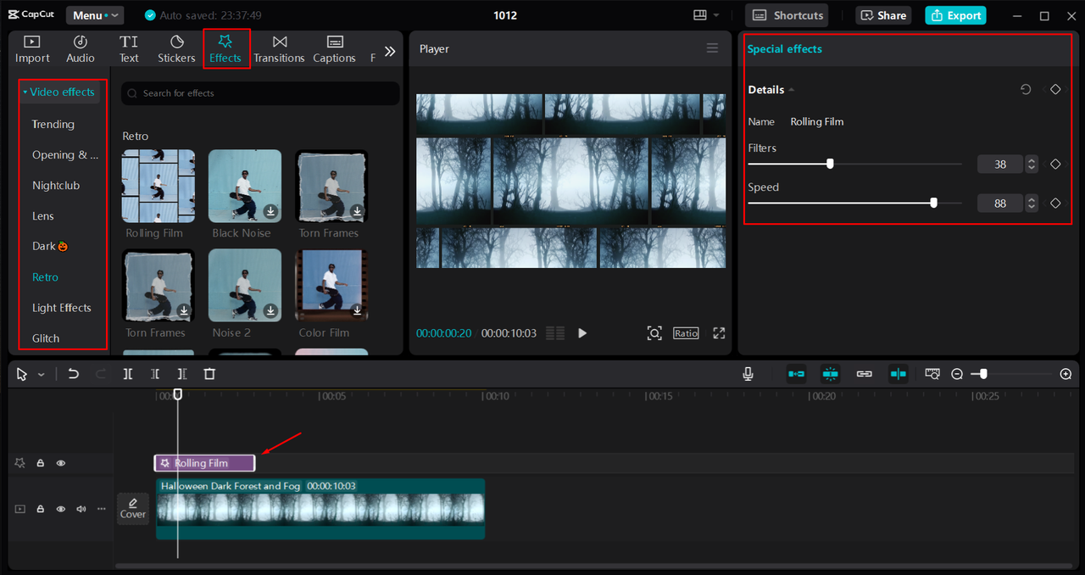This screenshot has width=1085, height=575.
Task: Hide the effects track
Action: [x=61, y=463]
